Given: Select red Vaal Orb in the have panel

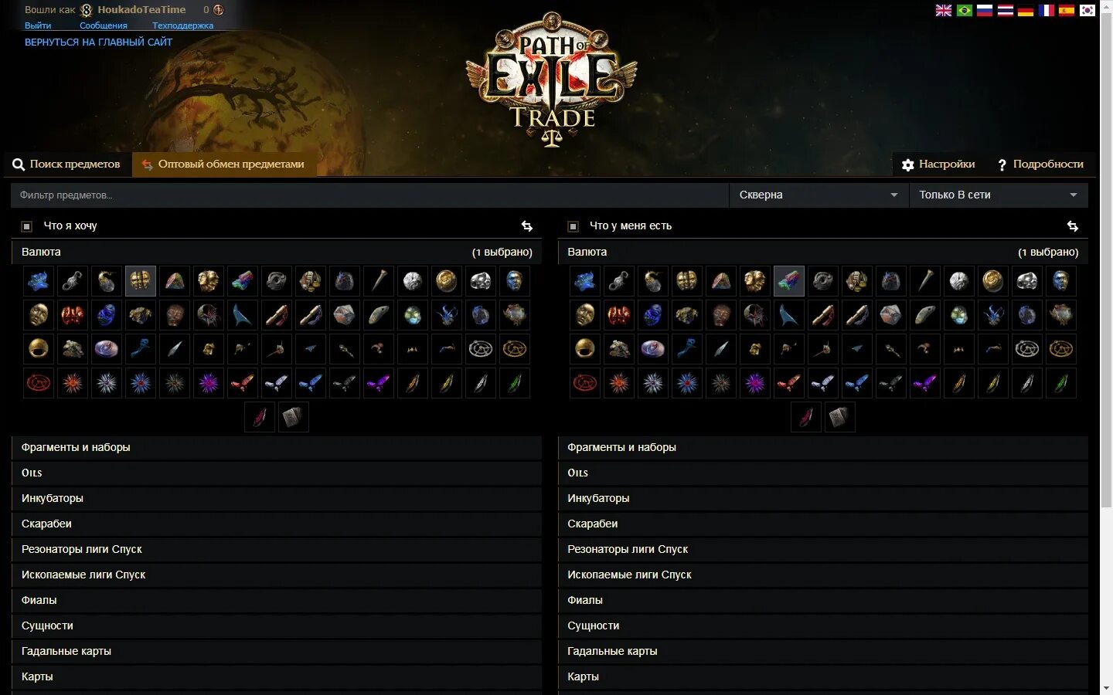Looking at the screenshot, I should tap(619, 315).
